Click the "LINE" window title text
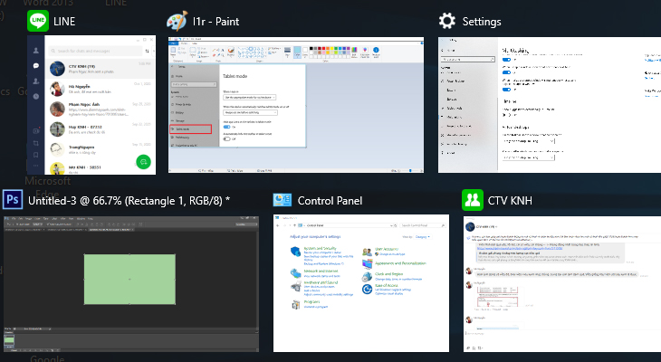 coord(64,22)
